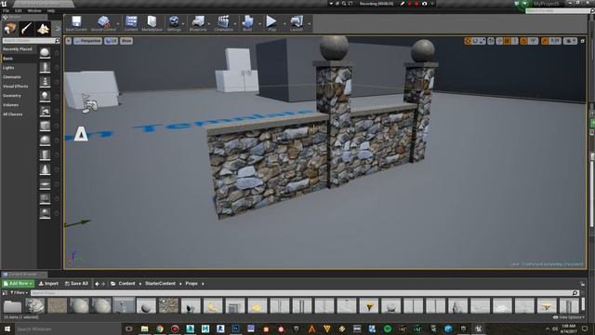Open the viewport options arrow menu
Screen dimensions: 595x335
68,41
